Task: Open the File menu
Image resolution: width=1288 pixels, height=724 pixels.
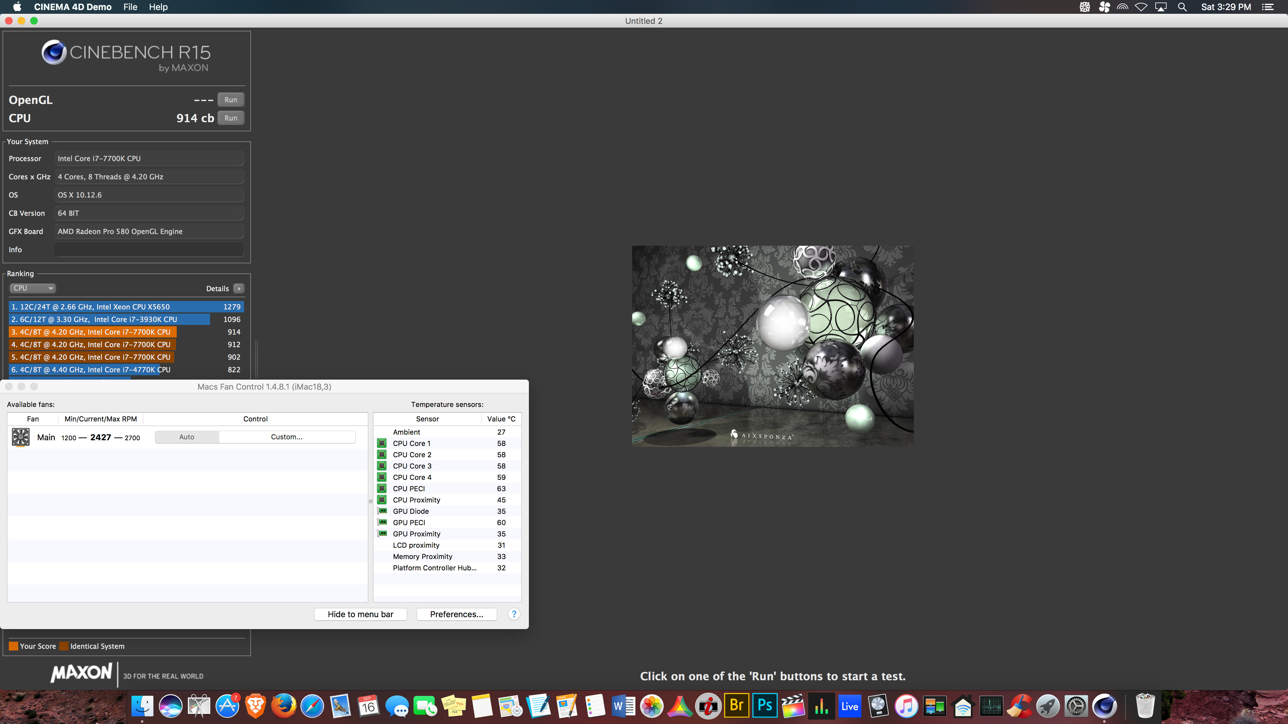Action: (x=130, y=7)
